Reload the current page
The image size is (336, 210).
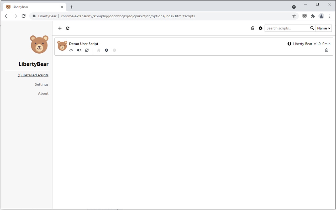24,16
